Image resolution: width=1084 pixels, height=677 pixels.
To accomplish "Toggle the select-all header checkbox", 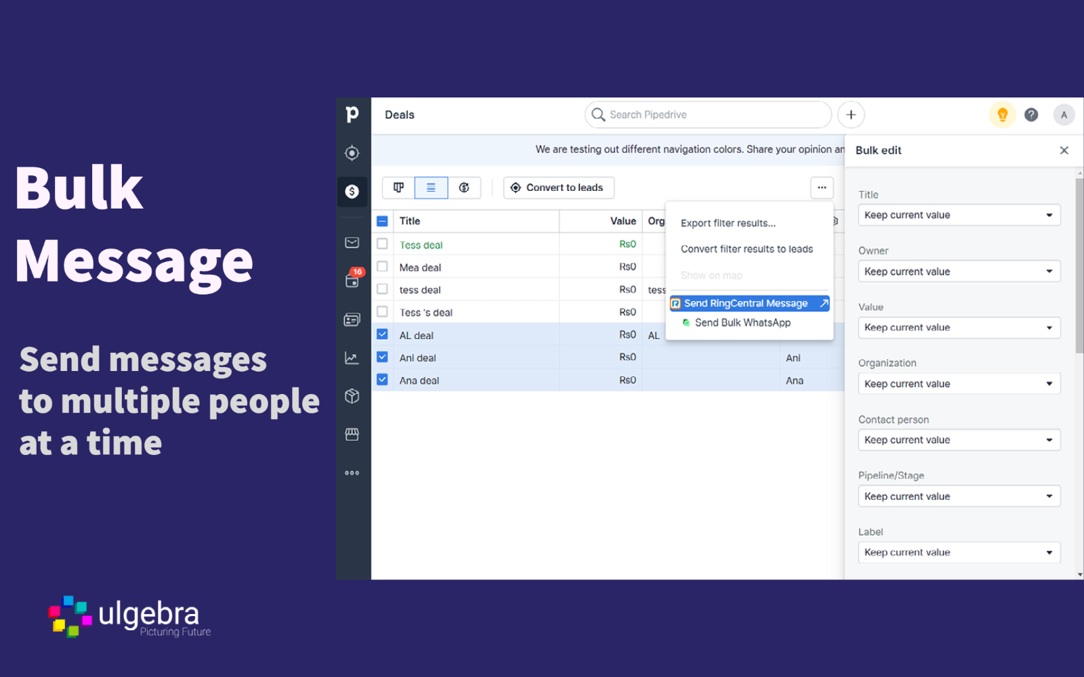I will pos(382,221).
